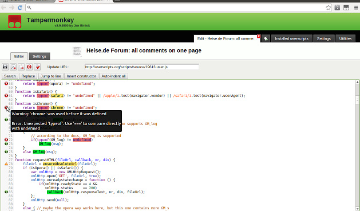Switch to the script Settings tab
Image resolution: width=360 pixels, height=211 pixels.
click(39, 56)
